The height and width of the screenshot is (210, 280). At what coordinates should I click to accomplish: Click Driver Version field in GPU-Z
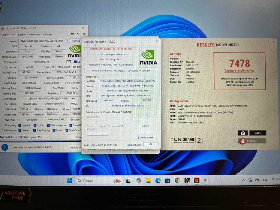click(50, 99)
